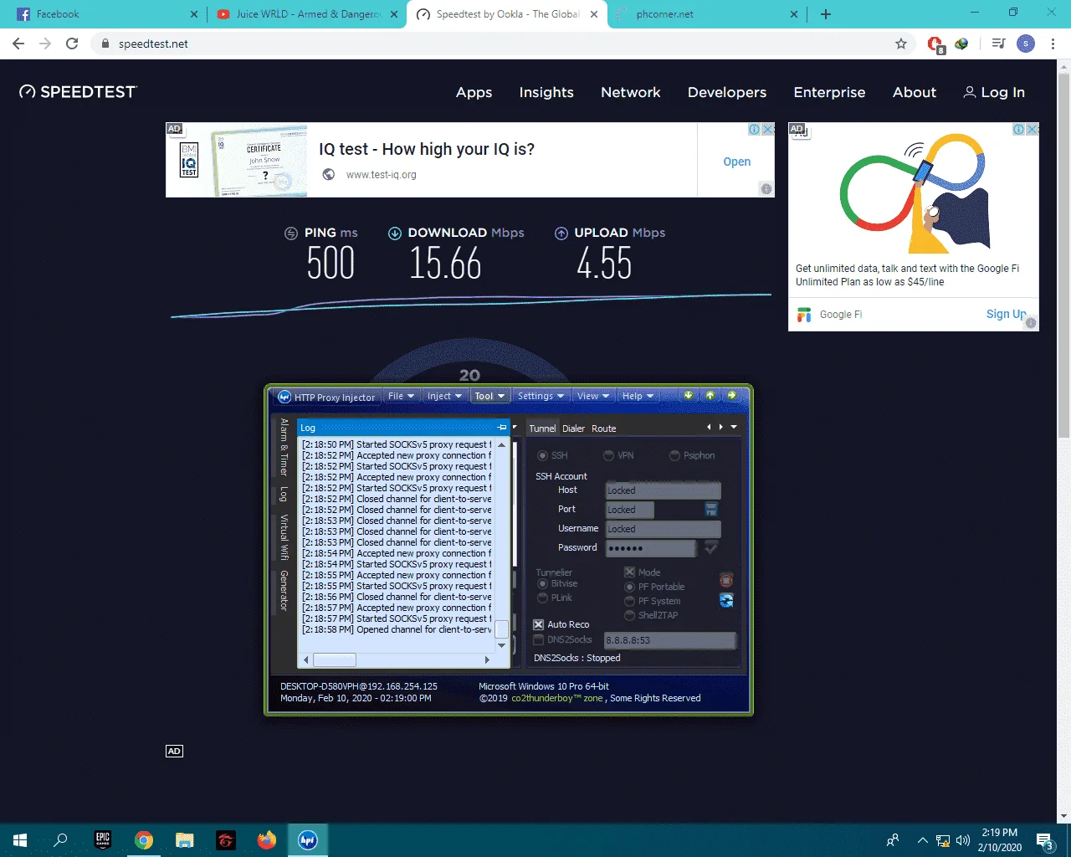This screenshot has width=1071, height=857.
Task: Toggle Auto Reco checkbox
Action: (x=539, y=624)
